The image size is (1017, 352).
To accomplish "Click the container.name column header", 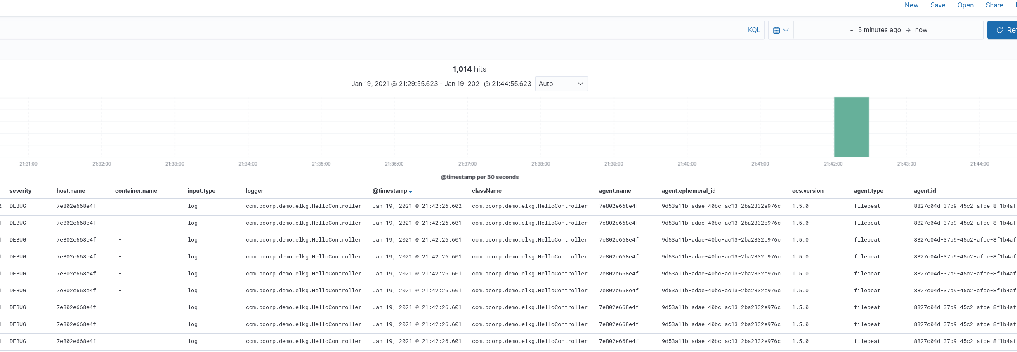I will point(136,191).
